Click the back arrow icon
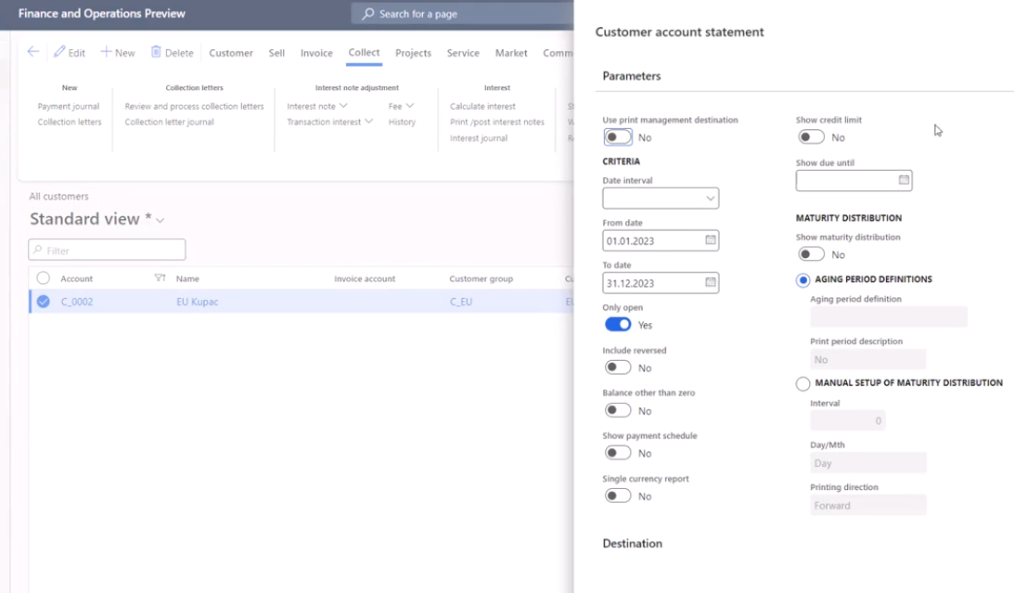The height and width of the screenshot is (593, 1014). [x=33, y=52]
